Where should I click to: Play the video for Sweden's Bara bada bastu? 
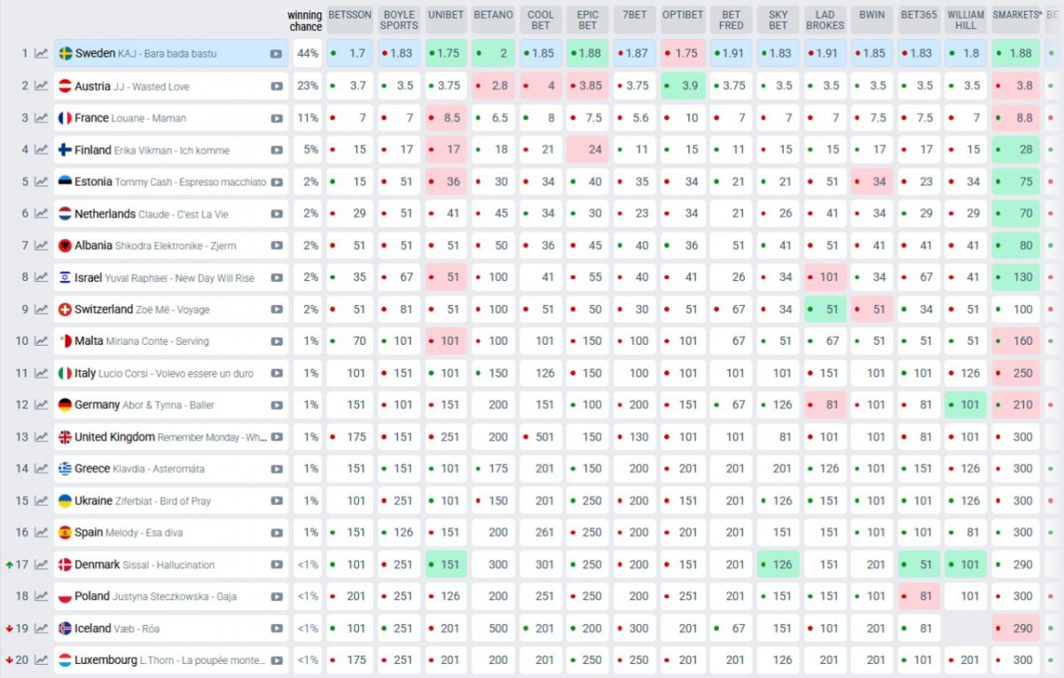tap(277, 54)
